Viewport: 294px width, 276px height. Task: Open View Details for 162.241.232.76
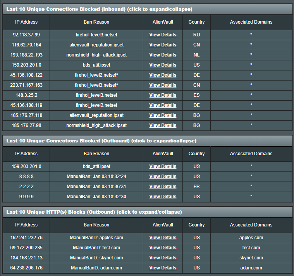pyautogui.click(x=163, y=238)
